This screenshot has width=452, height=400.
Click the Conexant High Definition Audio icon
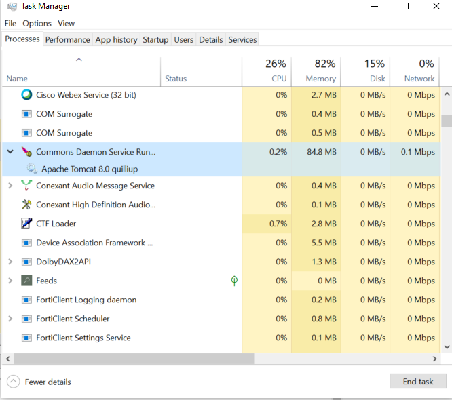[x=26, y=205]
